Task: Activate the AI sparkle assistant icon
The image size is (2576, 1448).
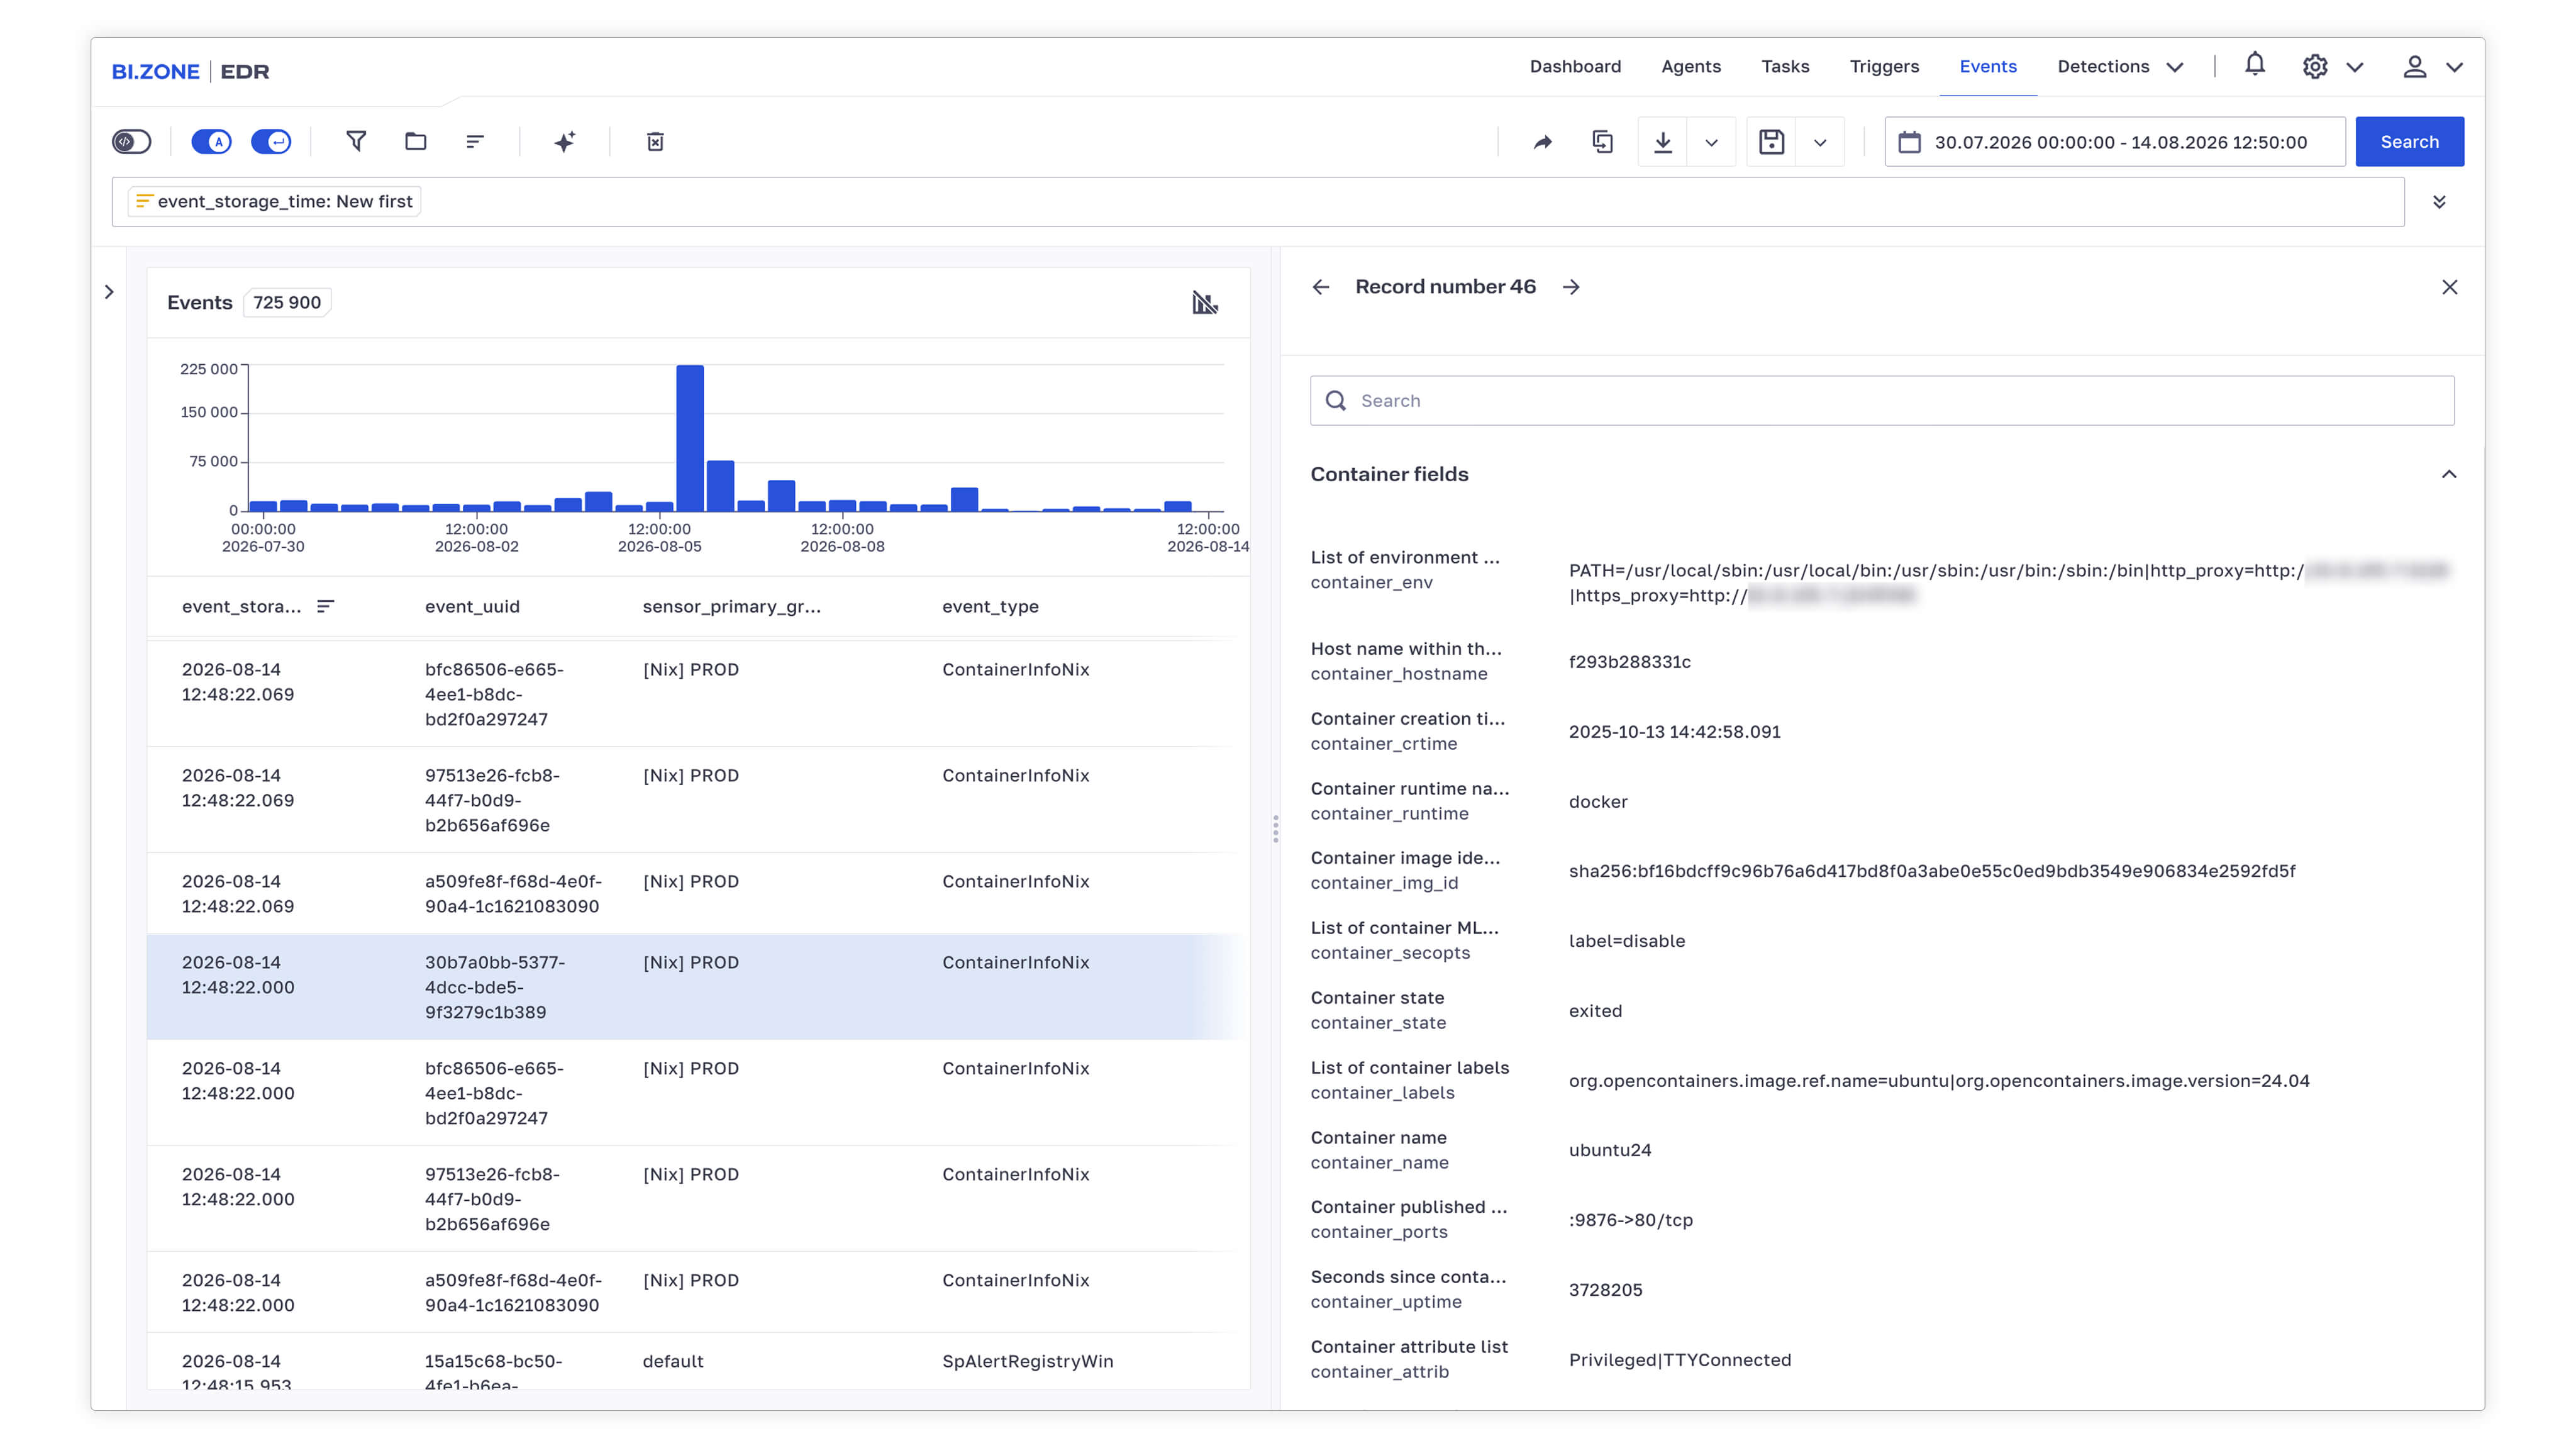Action: 565,142
